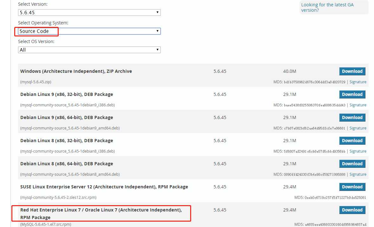Open the Select Version dropdown showing 5.6.45
Viewport: 374px width, 227px height.
tap(89, 13)
